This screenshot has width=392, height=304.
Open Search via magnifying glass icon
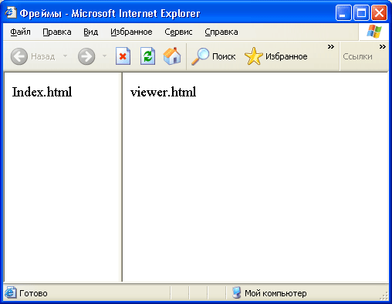click(200, 56)
